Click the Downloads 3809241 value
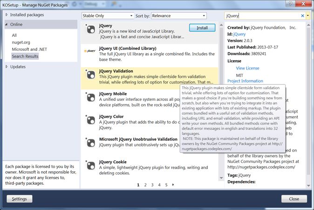314x210 pixels. (258, 54)
